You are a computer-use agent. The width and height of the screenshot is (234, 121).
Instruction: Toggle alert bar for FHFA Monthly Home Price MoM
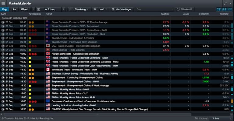coord(232,89)
